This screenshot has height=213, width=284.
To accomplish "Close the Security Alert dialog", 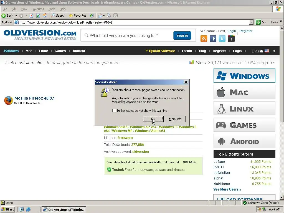I will click(186, 82).
